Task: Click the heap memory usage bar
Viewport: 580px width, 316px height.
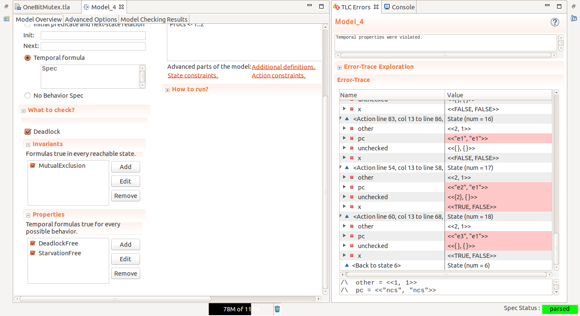Action: [240, 309]
